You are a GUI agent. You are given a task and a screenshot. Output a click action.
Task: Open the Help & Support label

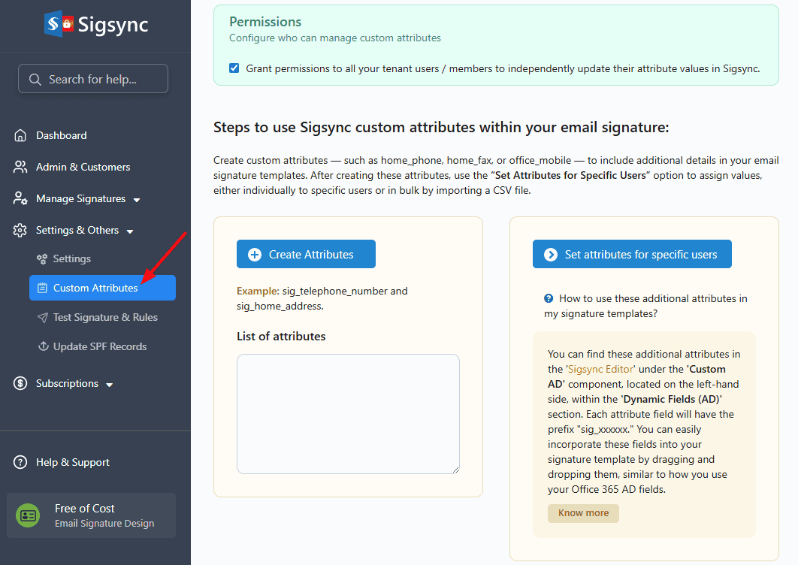coord(73,462)
